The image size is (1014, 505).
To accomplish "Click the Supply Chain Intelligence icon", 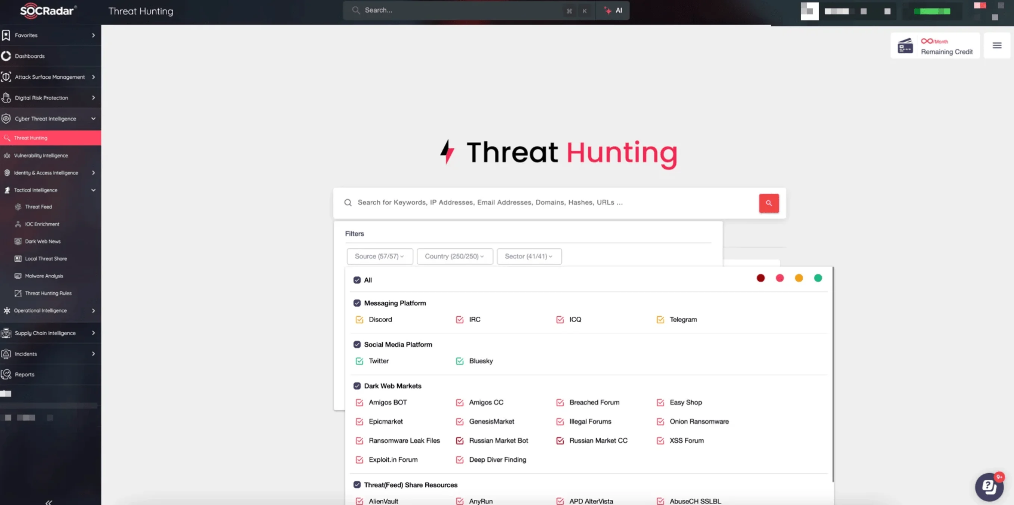I will [x=6, y=333].
